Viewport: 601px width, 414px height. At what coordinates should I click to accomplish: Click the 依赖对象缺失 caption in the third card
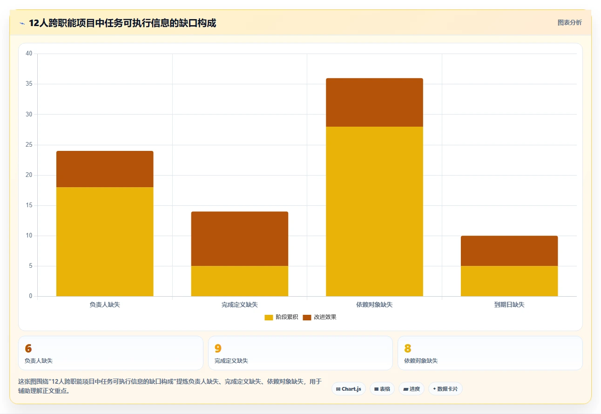point(421,361)
